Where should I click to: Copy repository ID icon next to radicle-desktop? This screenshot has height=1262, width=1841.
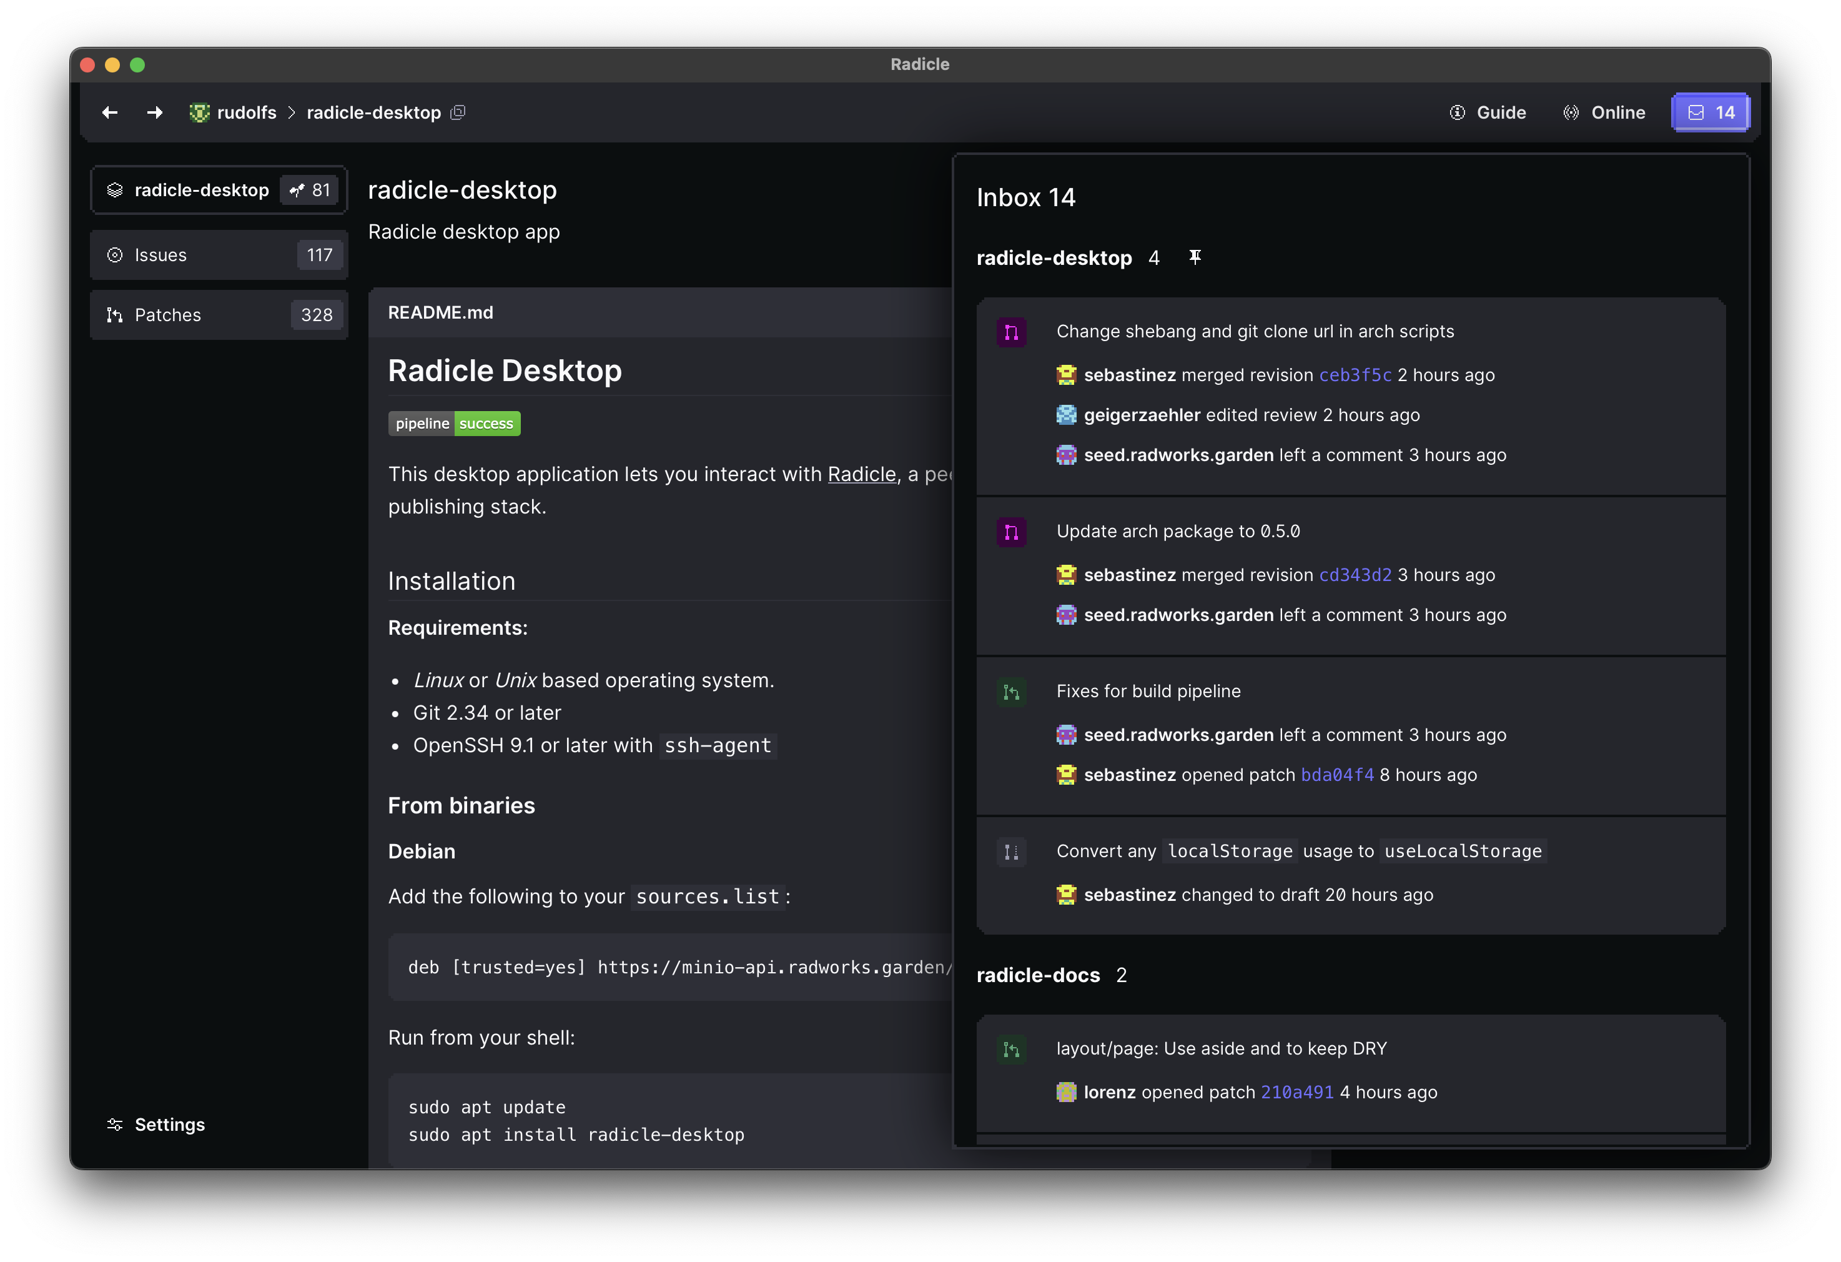[458, 112]
